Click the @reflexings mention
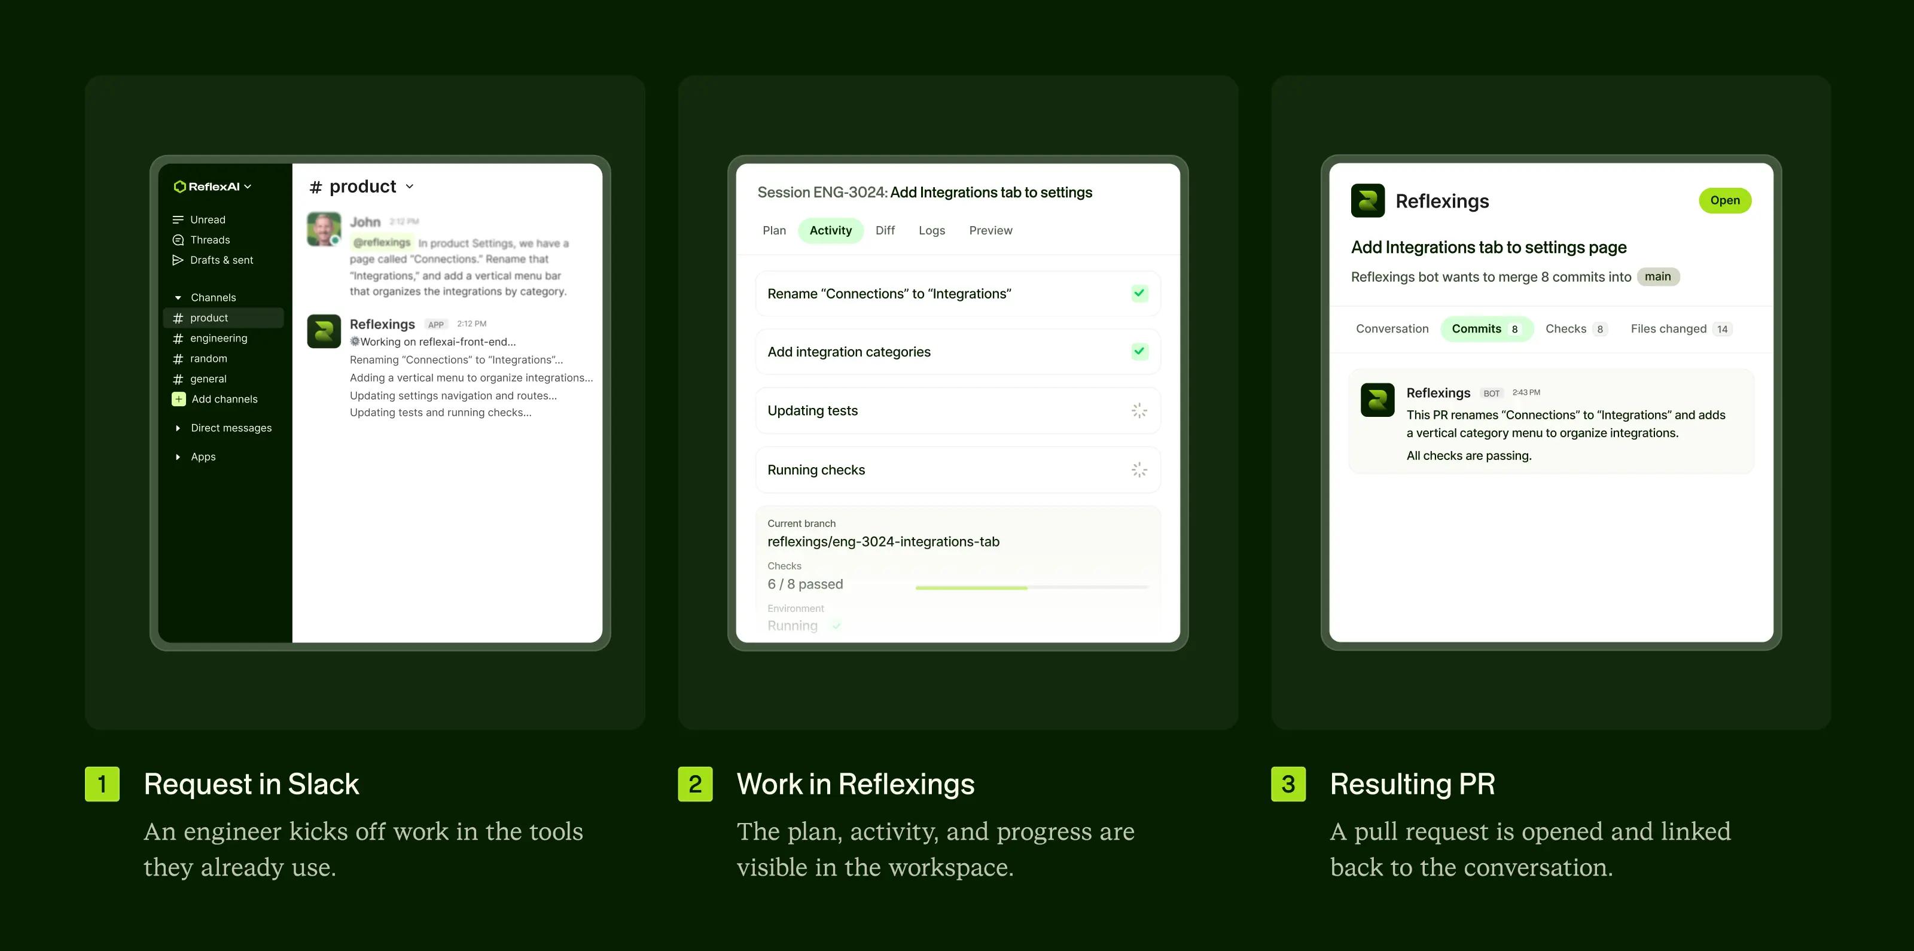This screenshot has height=951, width=1914. click(x=382, y=242)
